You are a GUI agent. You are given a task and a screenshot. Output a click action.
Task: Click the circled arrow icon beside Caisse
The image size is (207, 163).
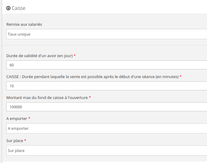point(8,8)
